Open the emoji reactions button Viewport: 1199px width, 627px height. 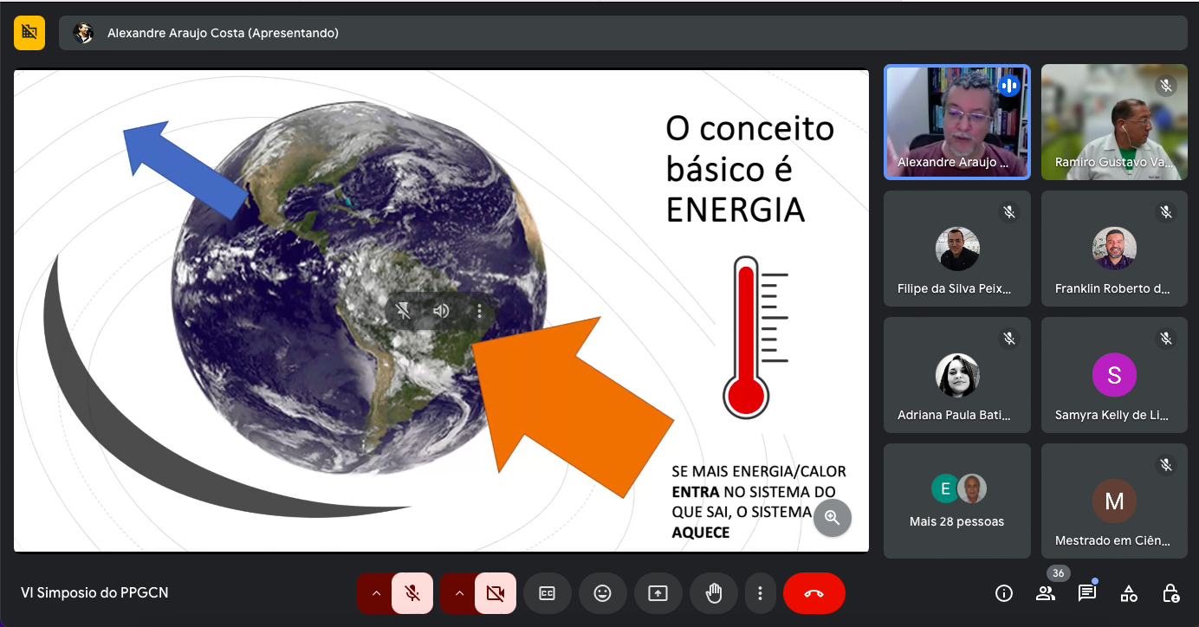pyautogui.click(x=602, y=593)
